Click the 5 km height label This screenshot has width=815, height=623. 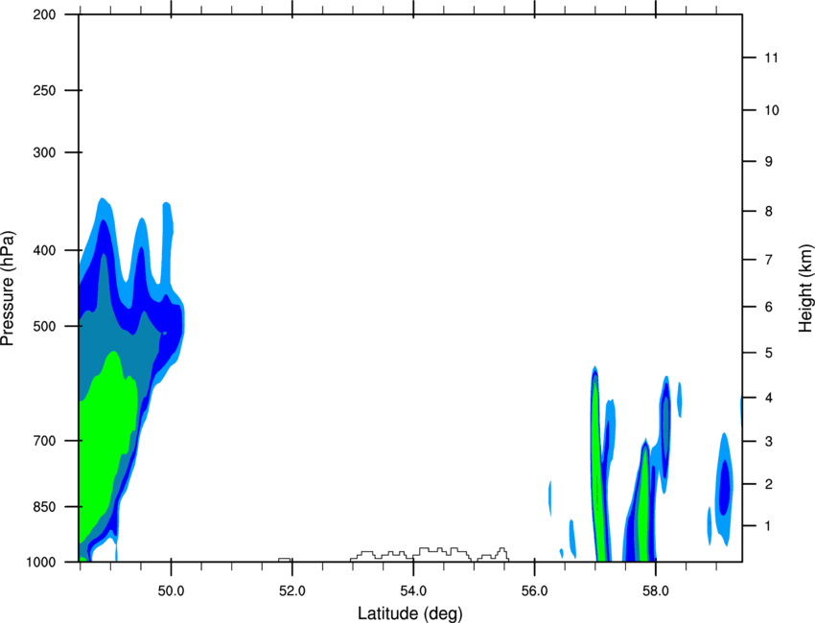pos(769,354)
